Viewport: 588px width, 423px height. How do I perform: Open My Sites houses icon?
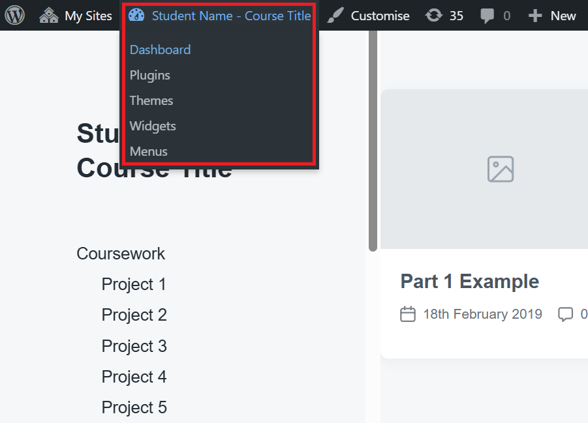coord(49,16)
